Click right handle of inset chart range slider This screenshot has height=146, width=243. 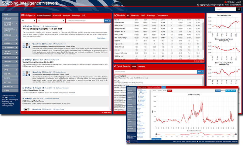tap(236, 134)
